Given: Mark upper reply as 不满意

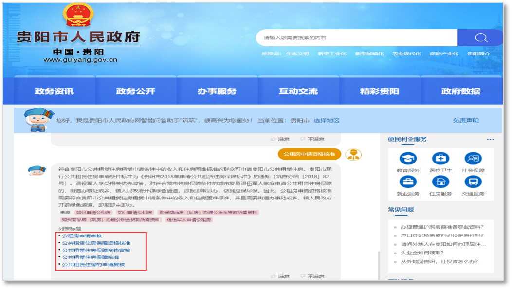Looking at the screenshot, I should pos(312,139).
